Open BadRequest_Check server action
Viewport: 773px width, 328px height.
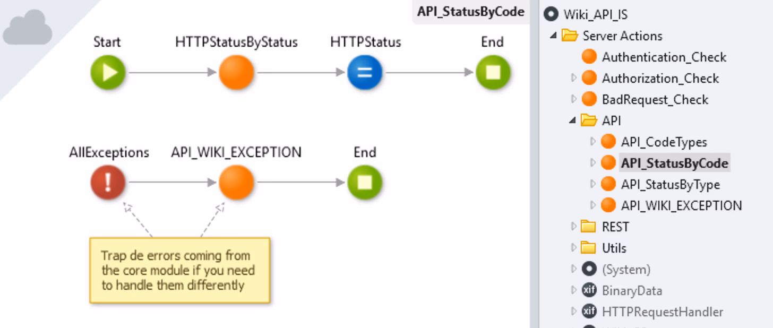click(x=655, y=100)
